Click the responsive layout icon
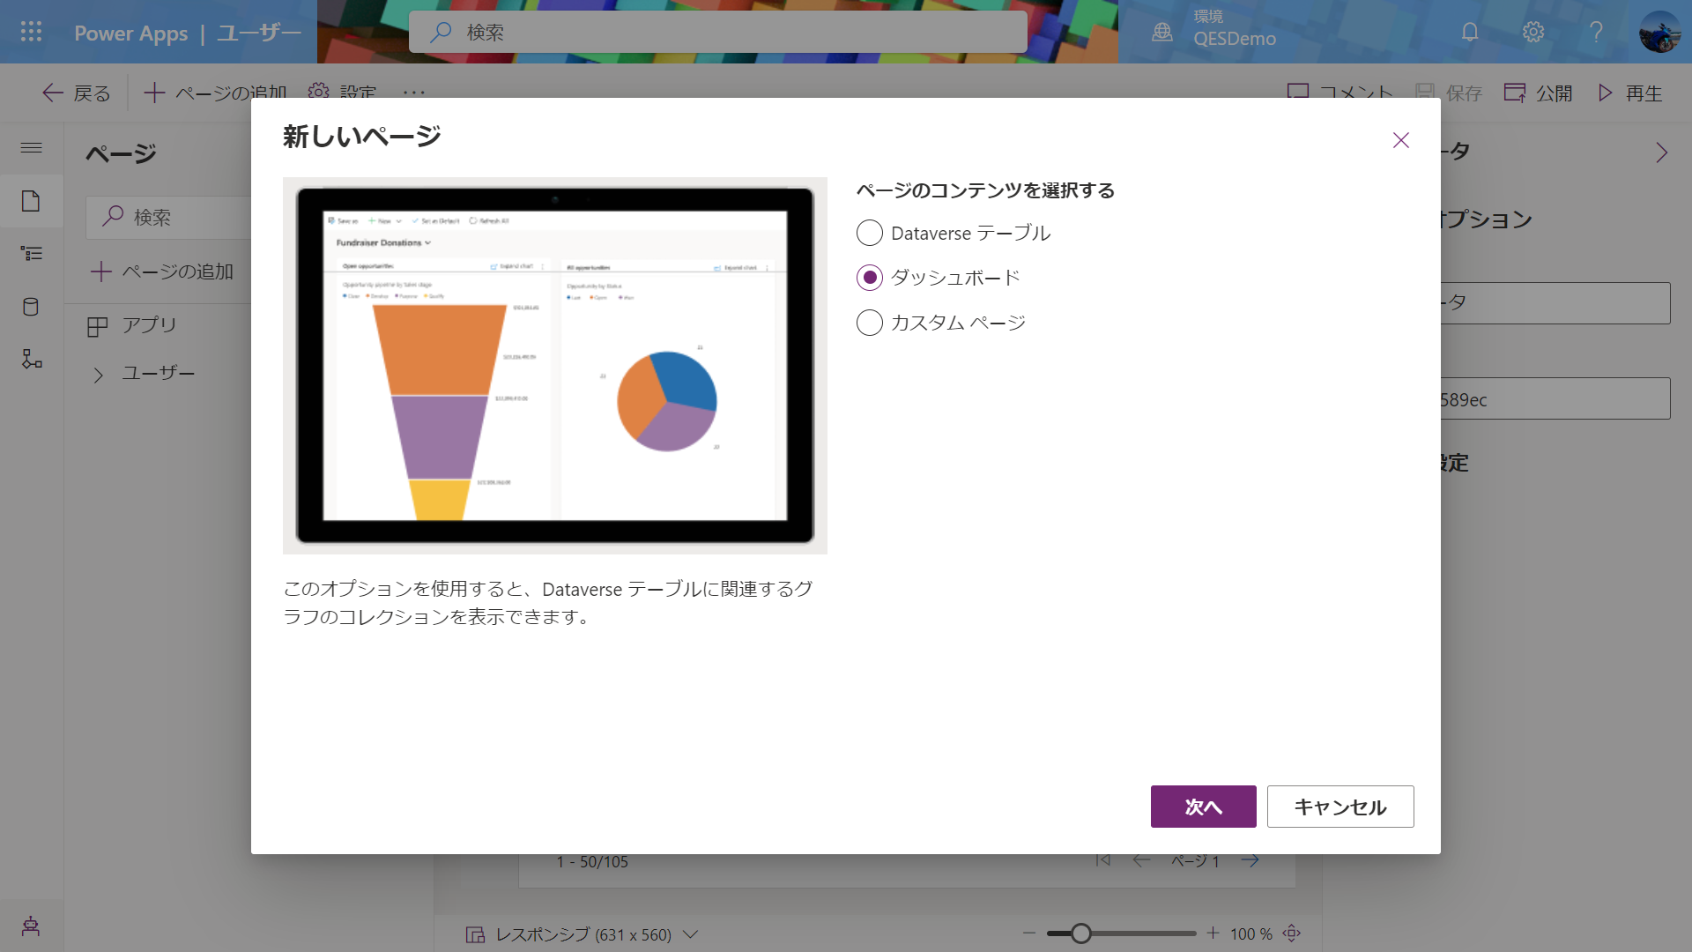The width and height of the screenshot is (1692, 952). pos(475,934)
